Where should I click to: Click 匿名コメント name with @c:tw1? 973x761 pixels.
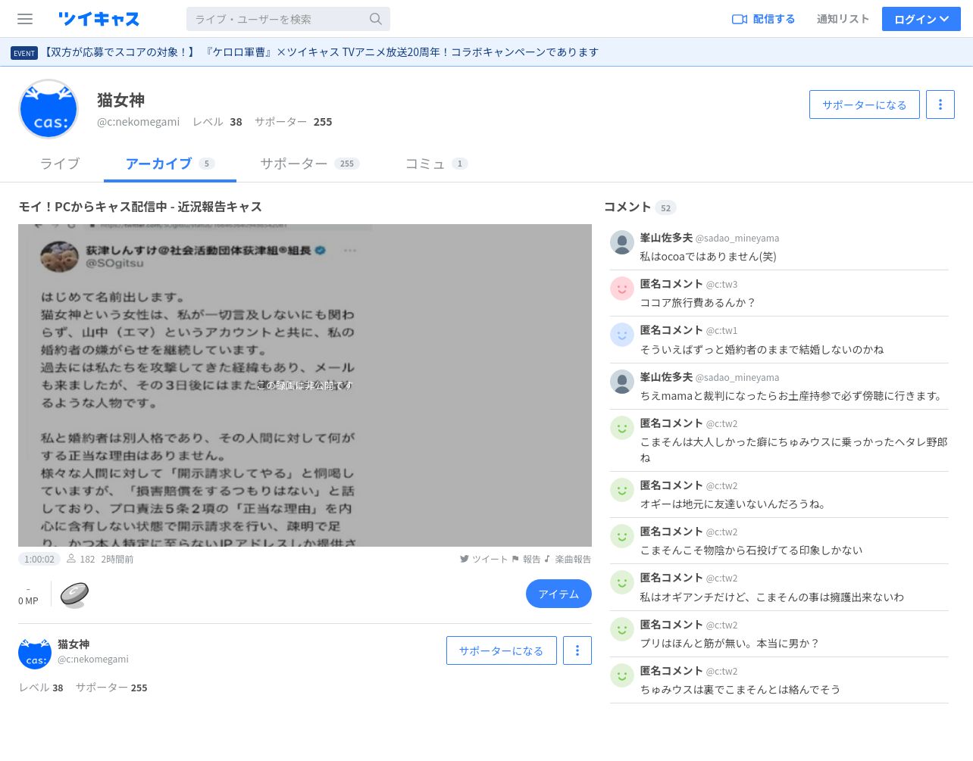click(671, 330)
